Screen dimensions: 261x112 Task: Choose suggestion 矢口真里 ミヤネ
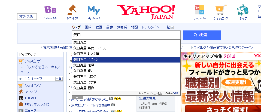click(126, 82)
